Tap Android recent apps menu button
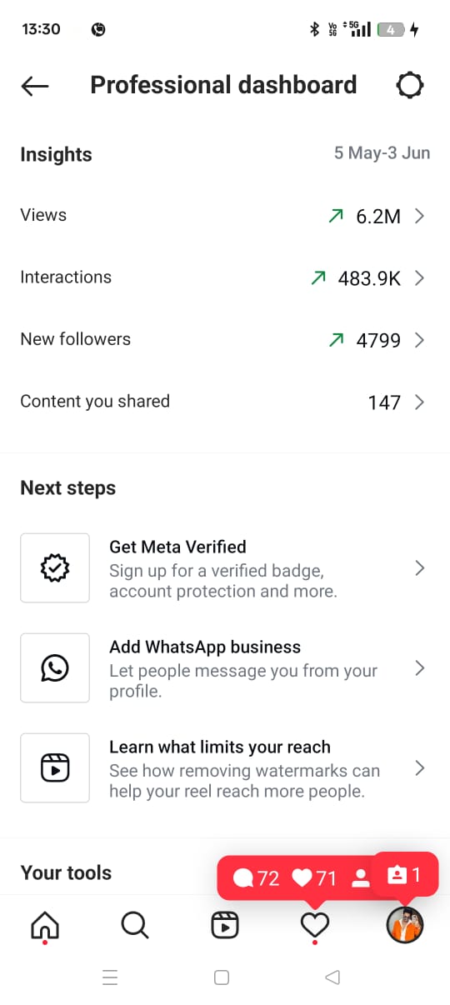 pyautogui.click(x=110, y=978)
